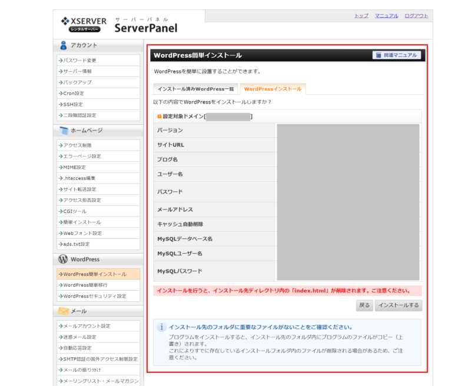Click the MySQLパスワード row label
The height and width of the screenshot is (386, 471).
(180, 271)
